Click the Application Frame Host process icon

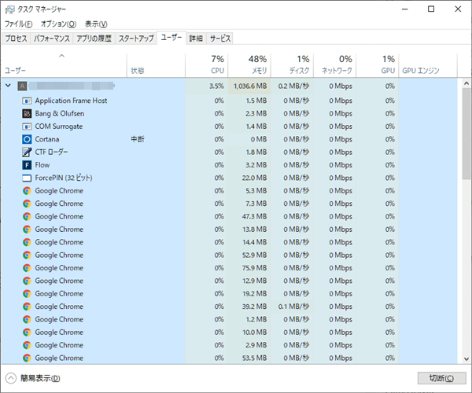tap(27, 101)
